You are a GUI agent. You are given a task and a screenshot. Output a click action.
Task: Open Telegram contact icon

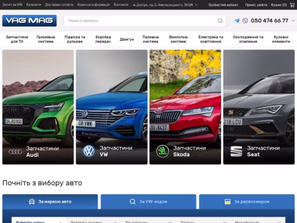click(237, 20)
